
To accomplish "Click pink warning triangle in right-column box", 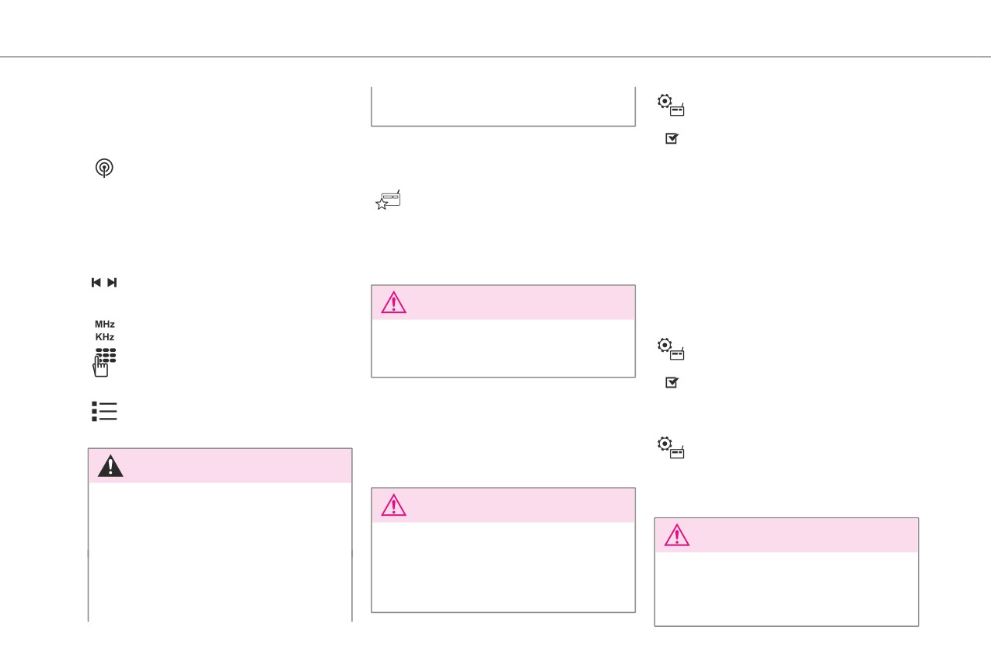I will click(x=677, y=535).
